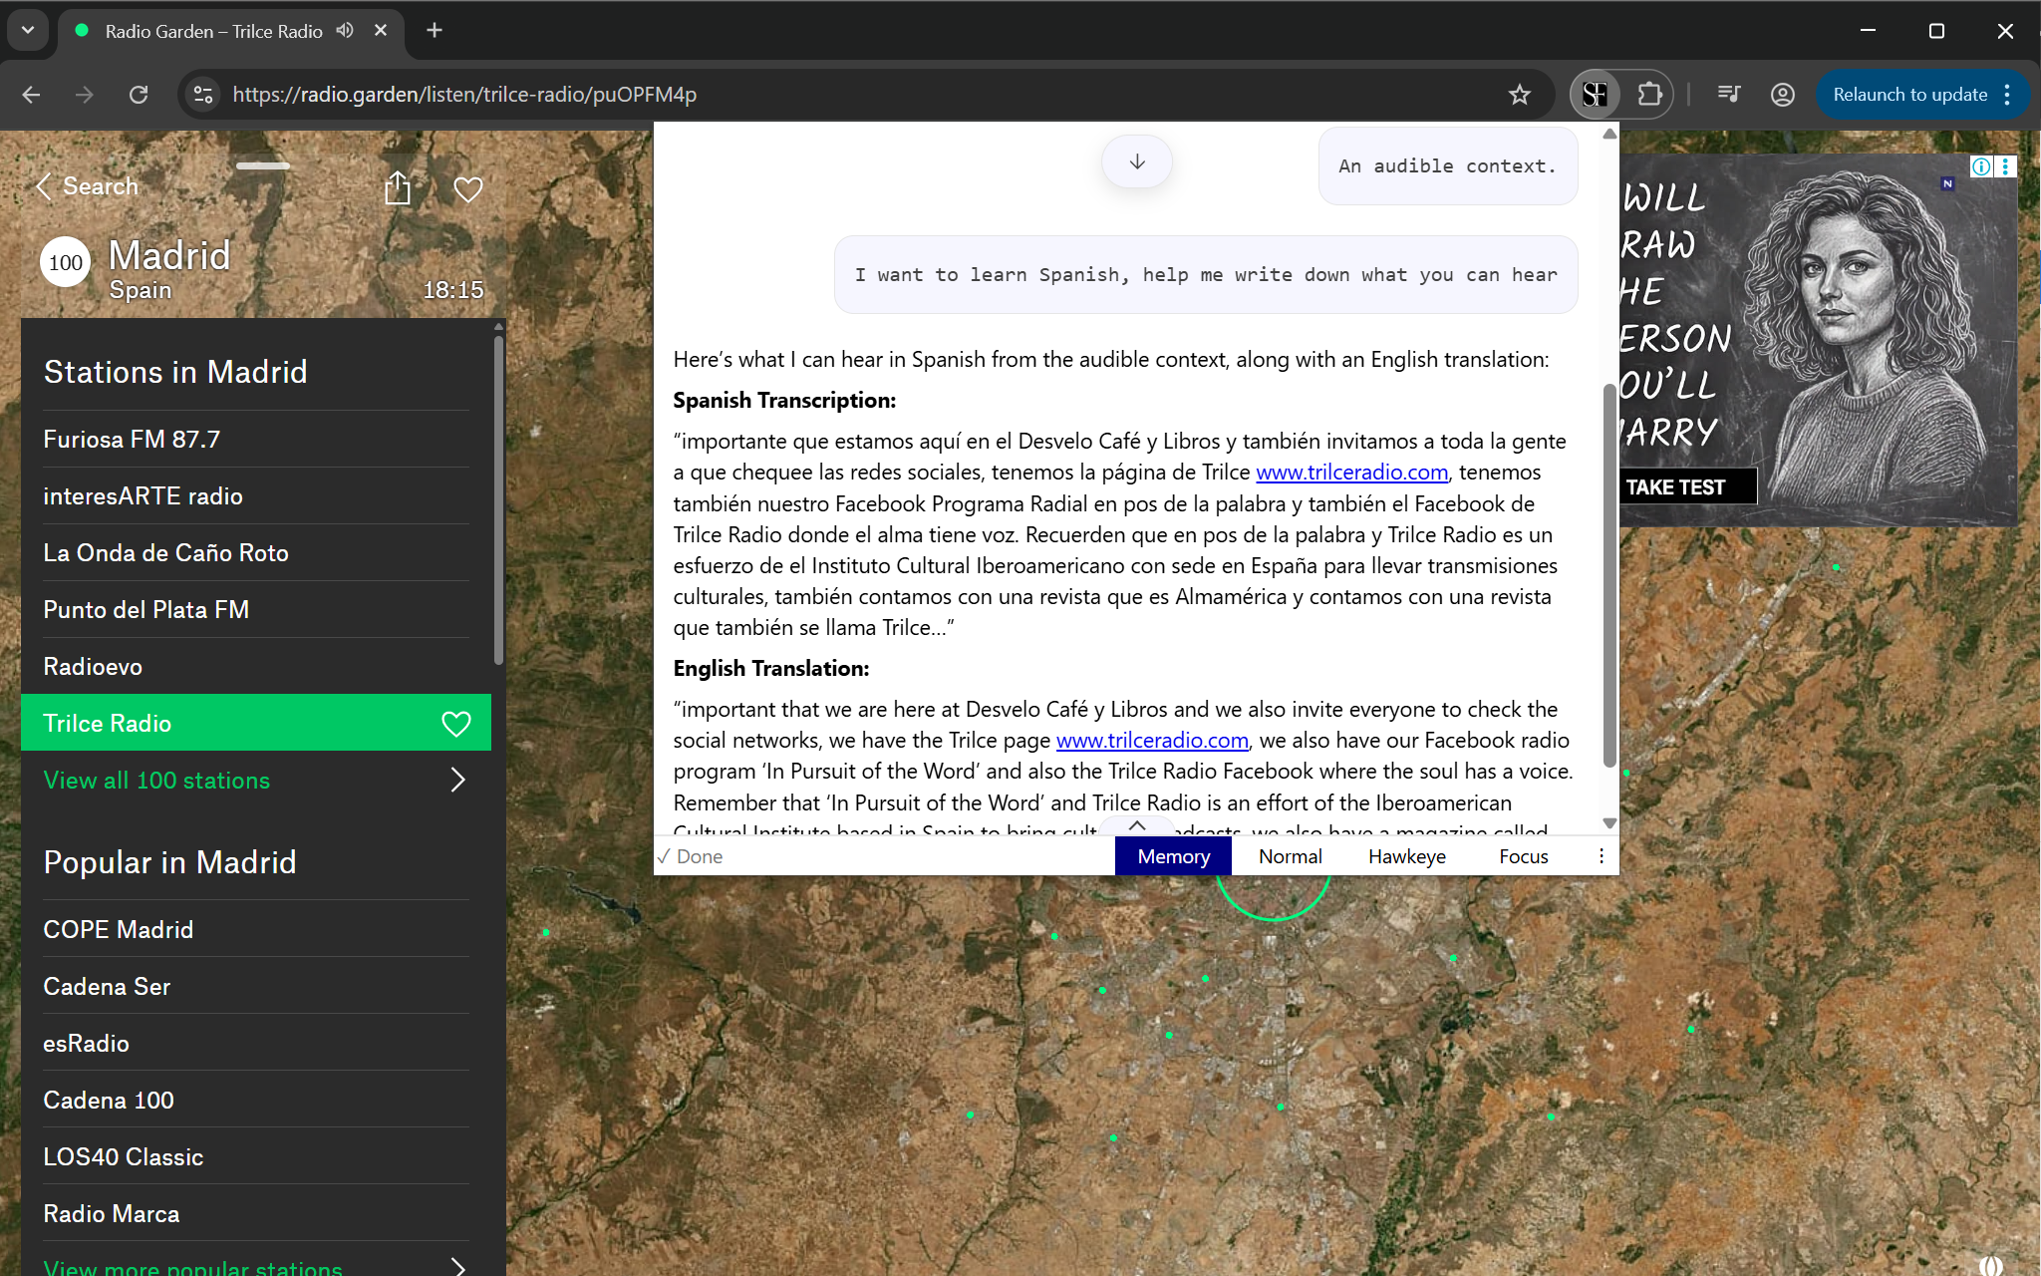Image resolution: width=2041 pixels, height=1276 pixels.
Task: Switch assistant to Normal mode
Action: point(1290,855)
